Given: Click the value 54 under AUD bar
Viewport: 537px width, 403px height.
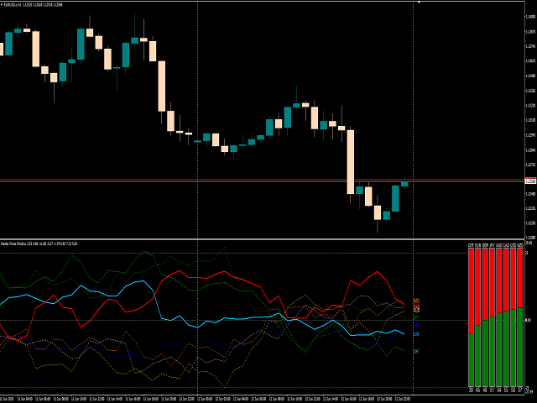Looking at the screenshot, I should (499, 390).
